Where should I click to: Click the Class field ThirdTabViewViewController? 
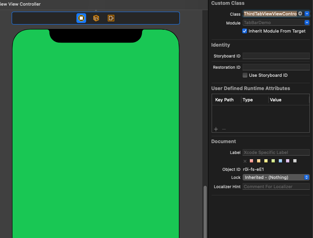pos(270,14)
